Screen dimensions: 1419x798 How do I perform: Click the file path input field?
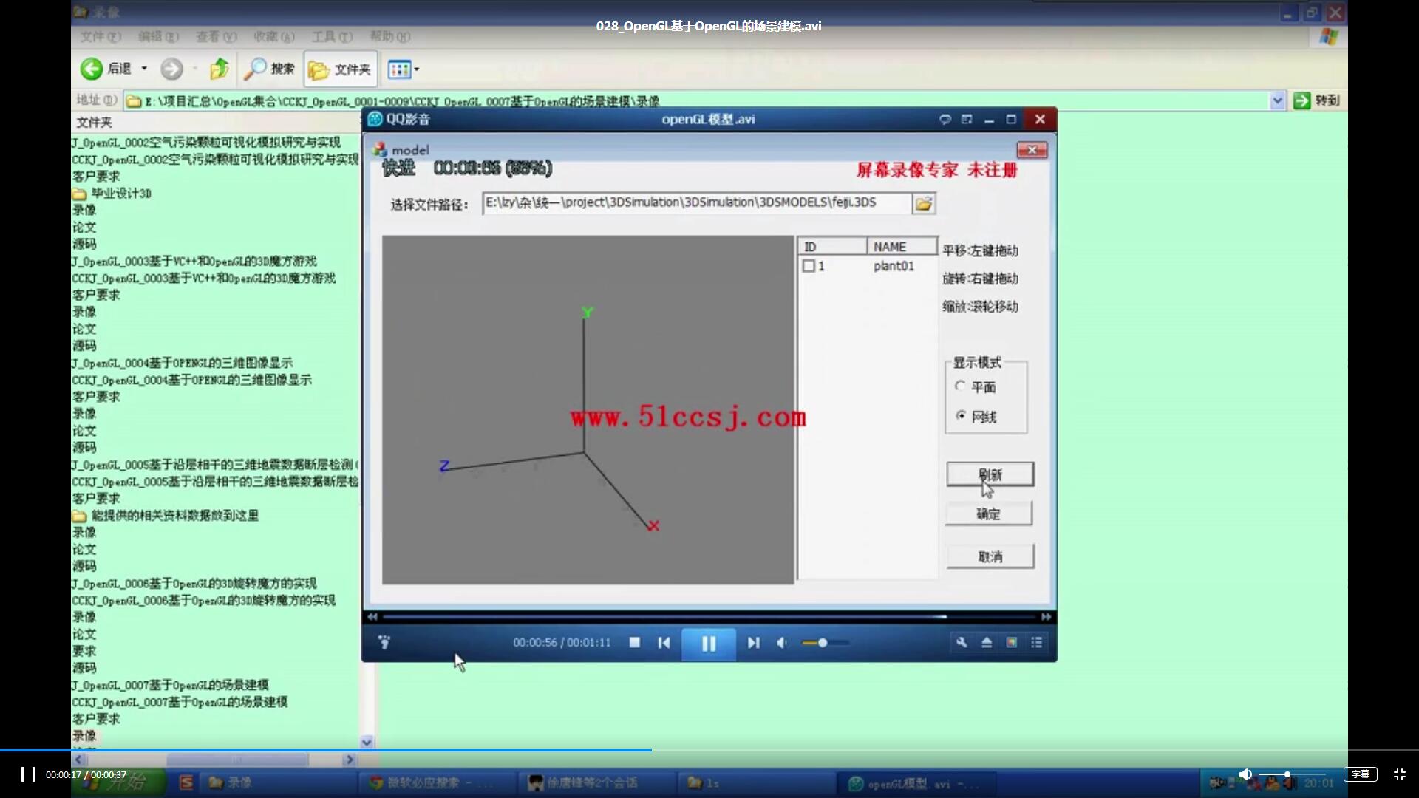[x=697, y=203]
